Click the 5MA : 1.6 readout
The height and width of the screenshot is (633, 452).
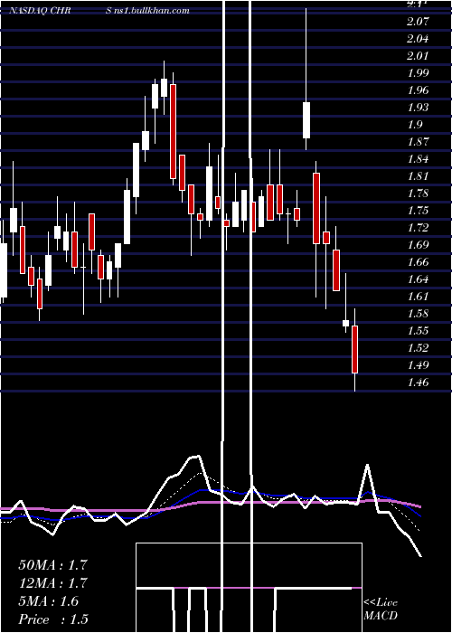coord(49,601)
